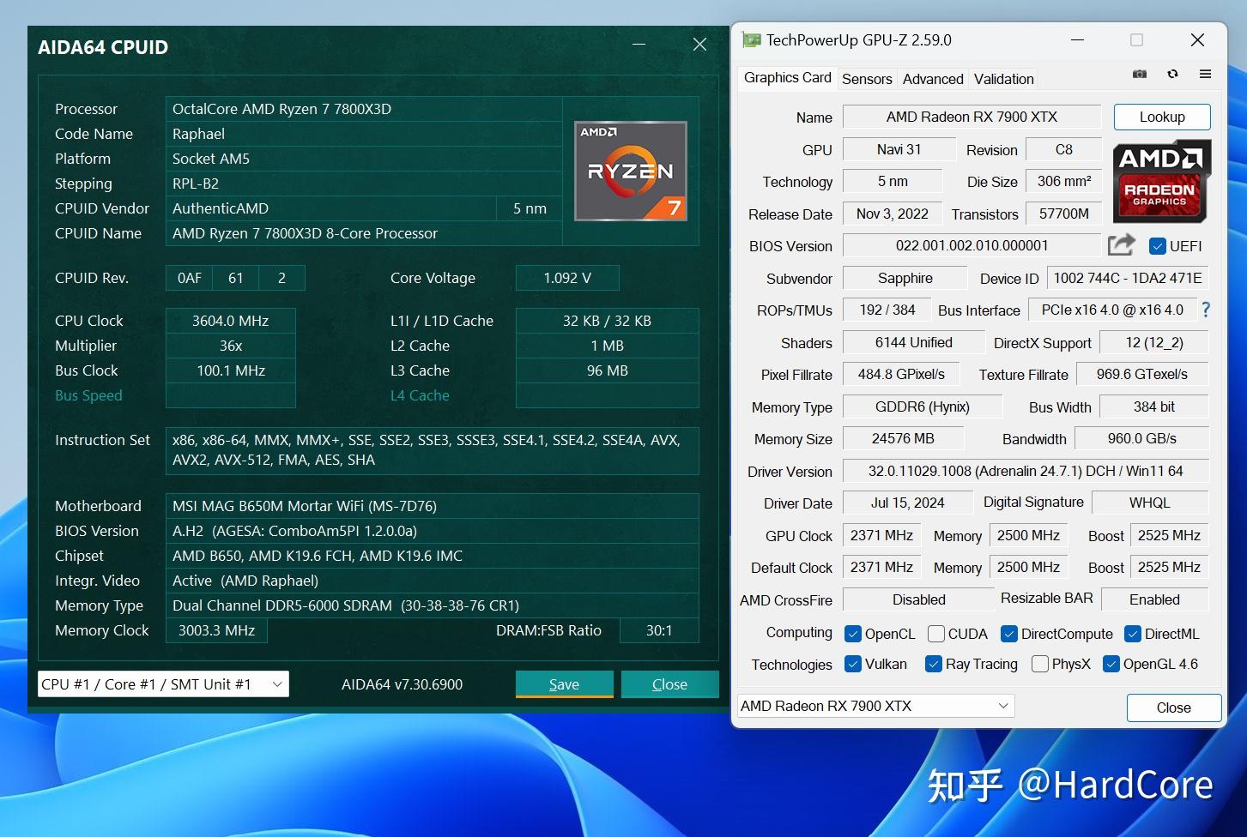Click the Memory Size 24576 MB field
The width and height of the screenshot is (1247, 837).
click(x=903, y=438)
